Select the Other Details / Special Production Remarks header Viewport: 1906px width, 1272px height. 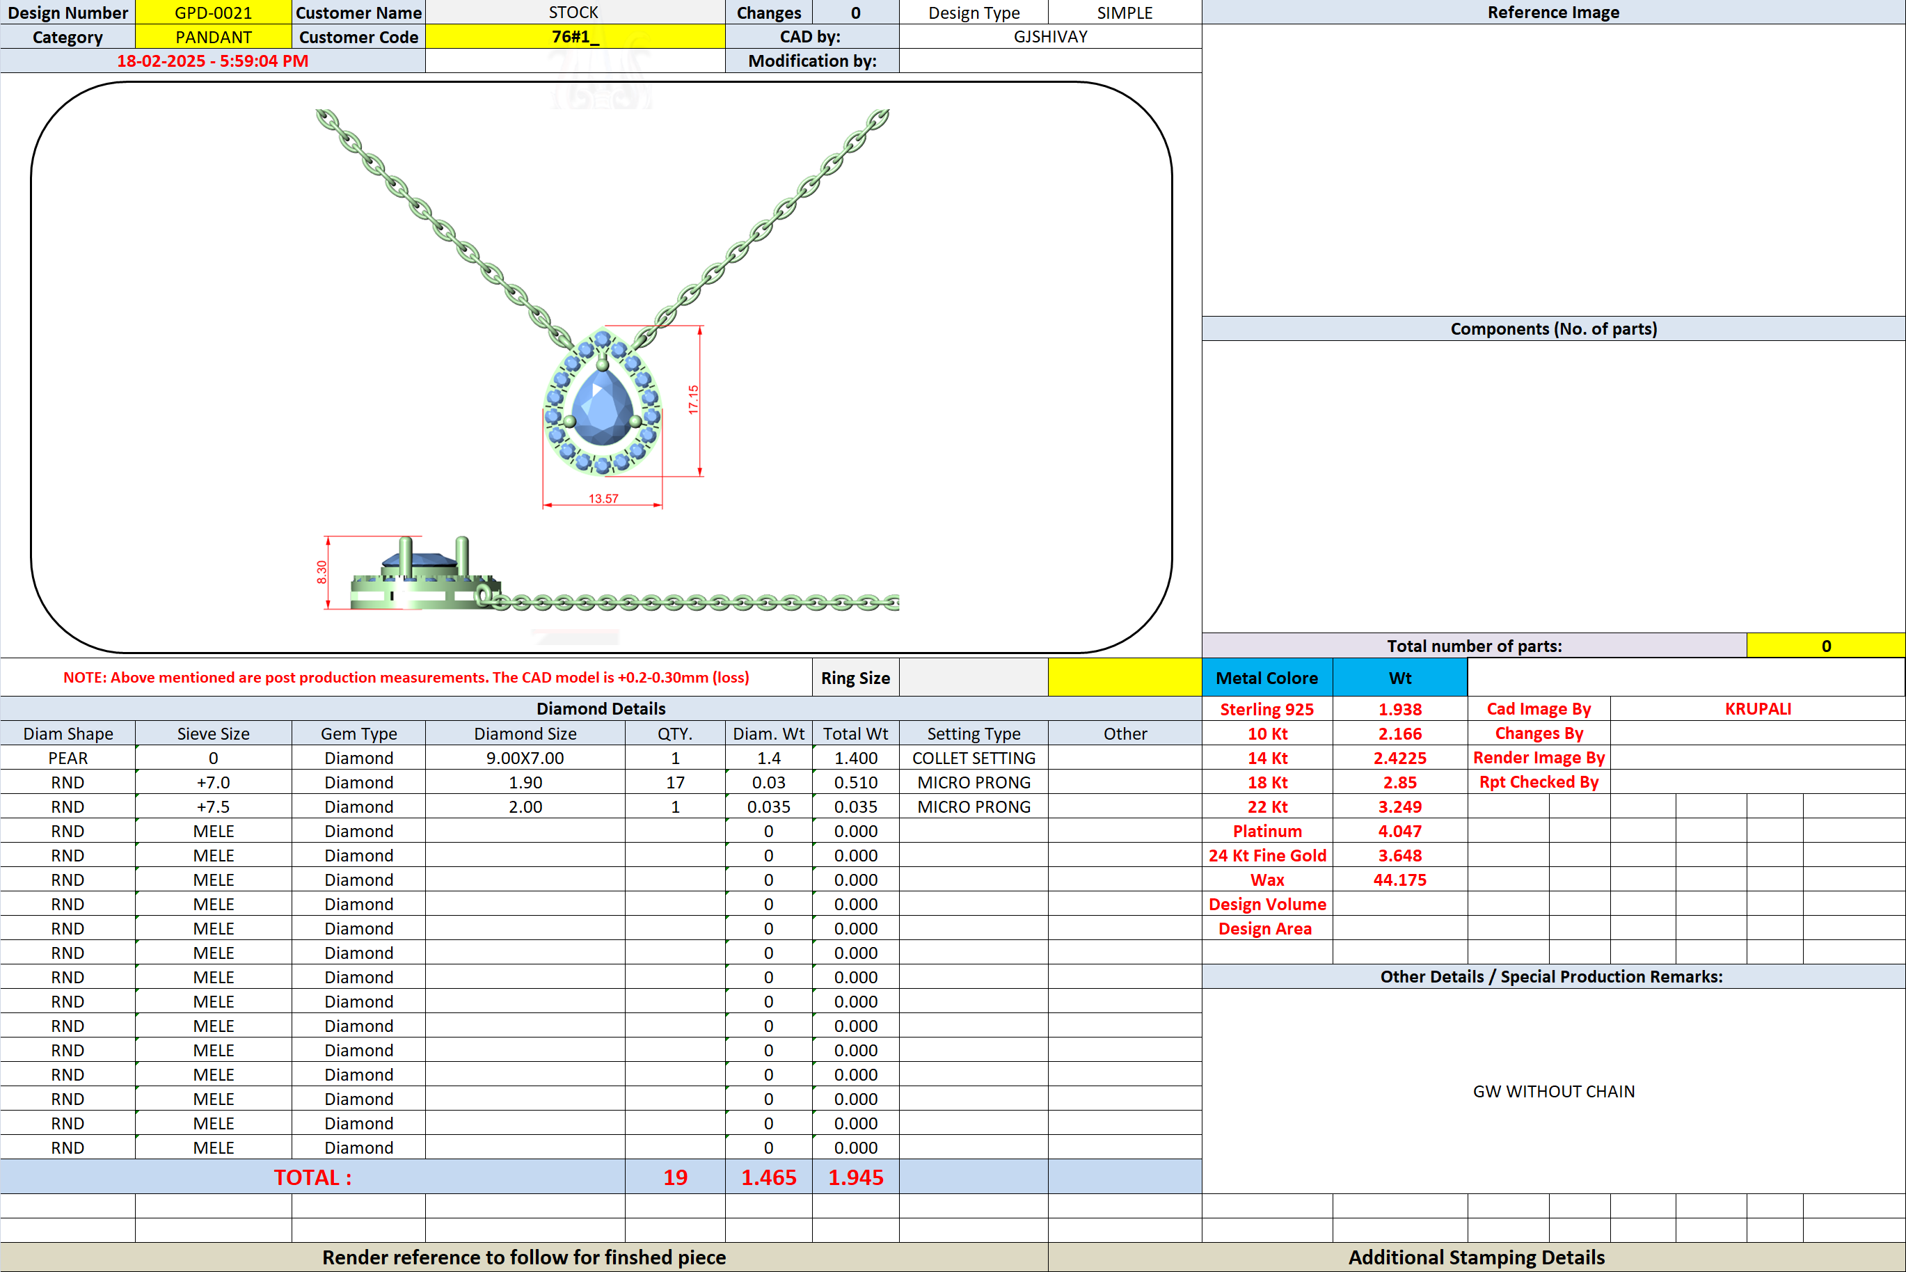pos(1553,976)
